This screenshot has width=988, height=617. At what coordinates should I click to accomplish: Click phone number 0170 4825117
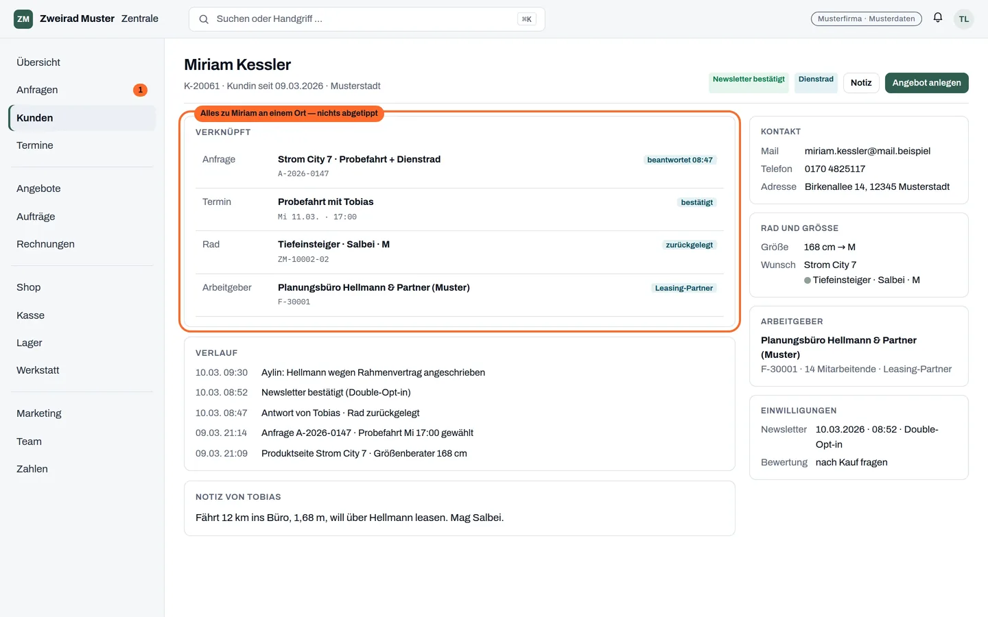point(835,169)
